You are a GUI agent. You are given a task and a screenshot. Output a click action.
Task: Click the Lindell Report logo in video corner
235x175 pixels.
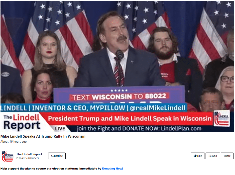22,122
